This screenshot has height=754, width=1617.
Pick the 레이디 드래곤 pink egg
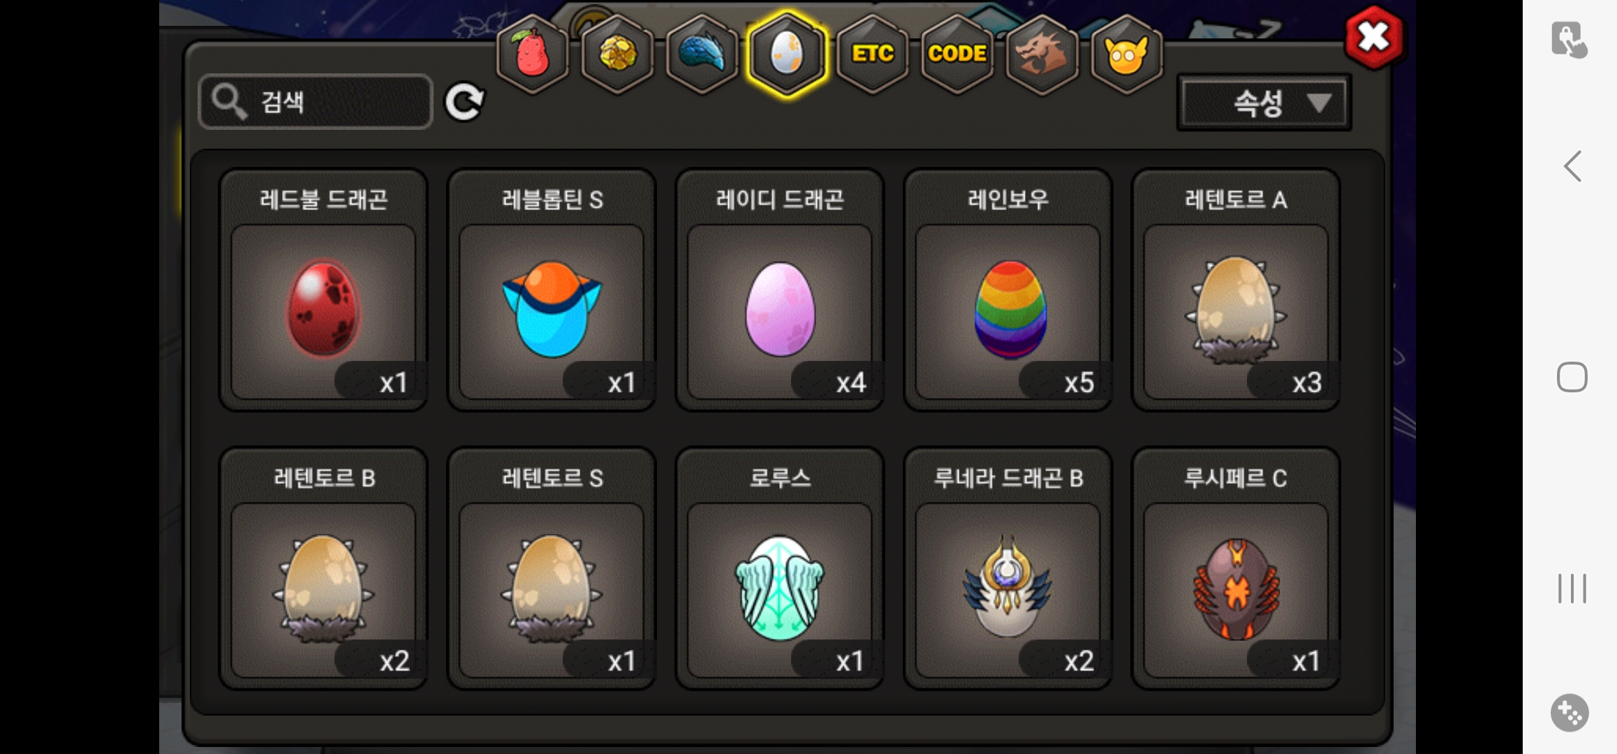tap(780, 290)
